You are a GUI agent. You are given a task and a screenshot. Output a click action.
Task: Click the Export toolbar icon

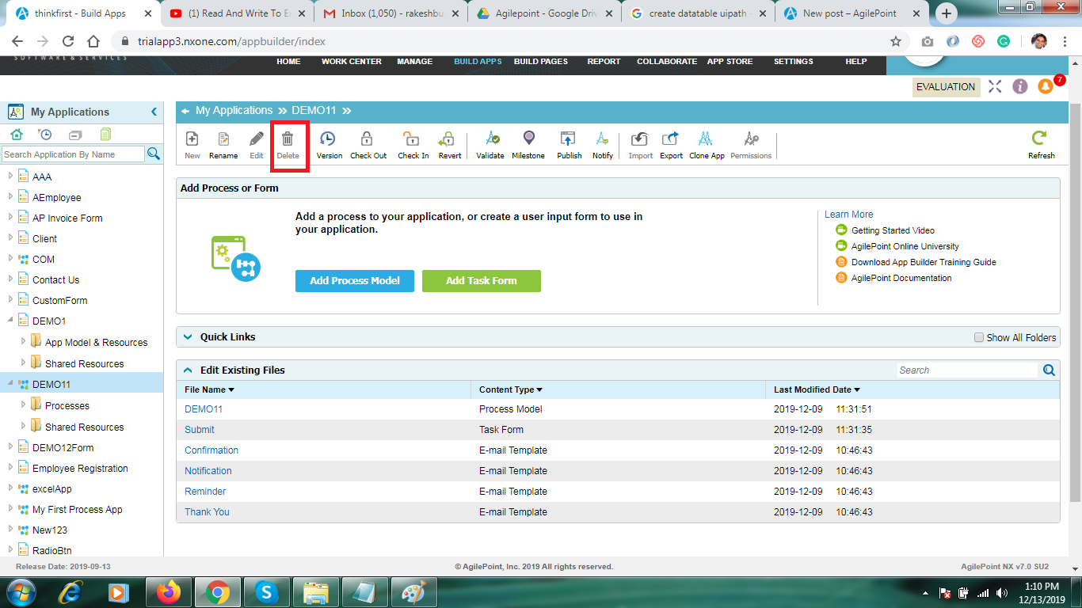(671, 139)
